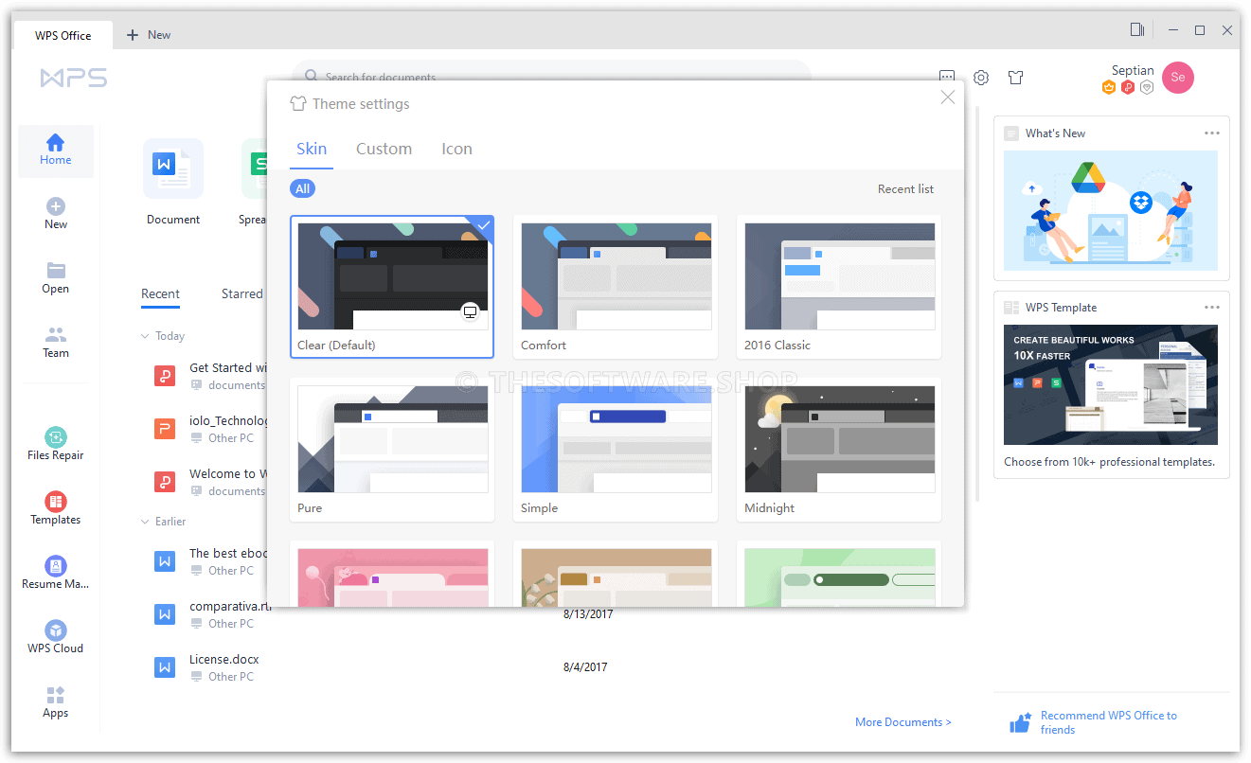Click Recommend WPS Office to friends
Screen dimensions: 1251x763
[x=1109, y=723]
